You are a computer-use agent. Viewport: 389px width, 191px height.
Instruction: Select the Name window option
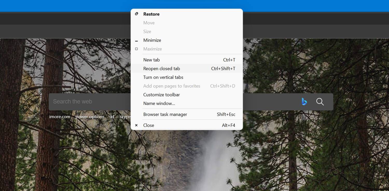click(159, 103)
